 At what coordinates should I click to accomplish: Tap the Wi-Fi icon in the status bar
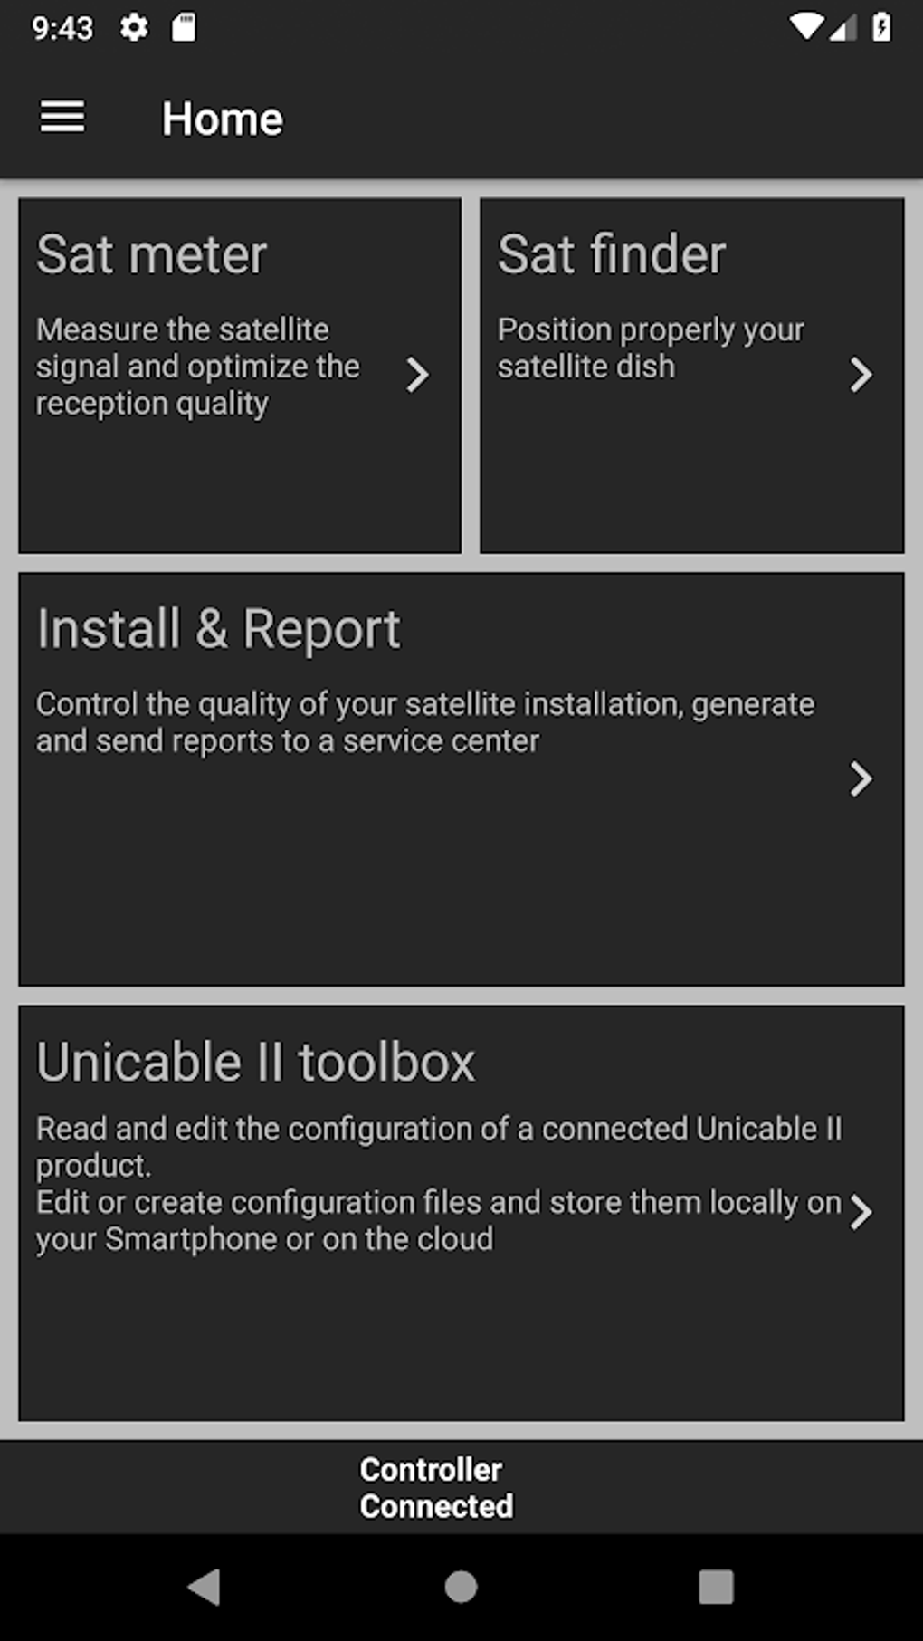[x=808, y=26]
